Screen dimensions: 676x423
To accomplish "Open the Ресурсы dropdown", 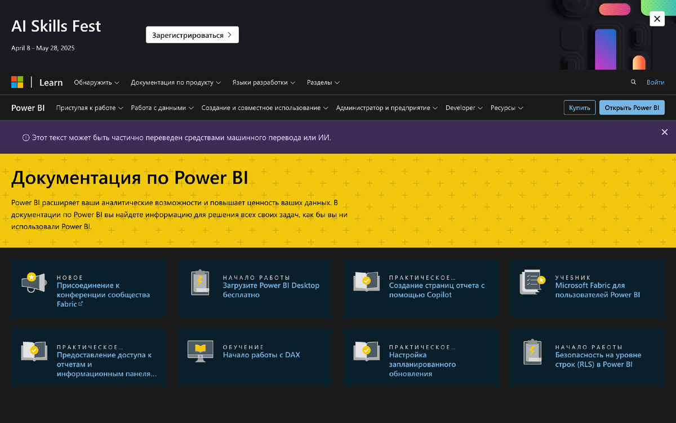I will click(x=507, y=108).
